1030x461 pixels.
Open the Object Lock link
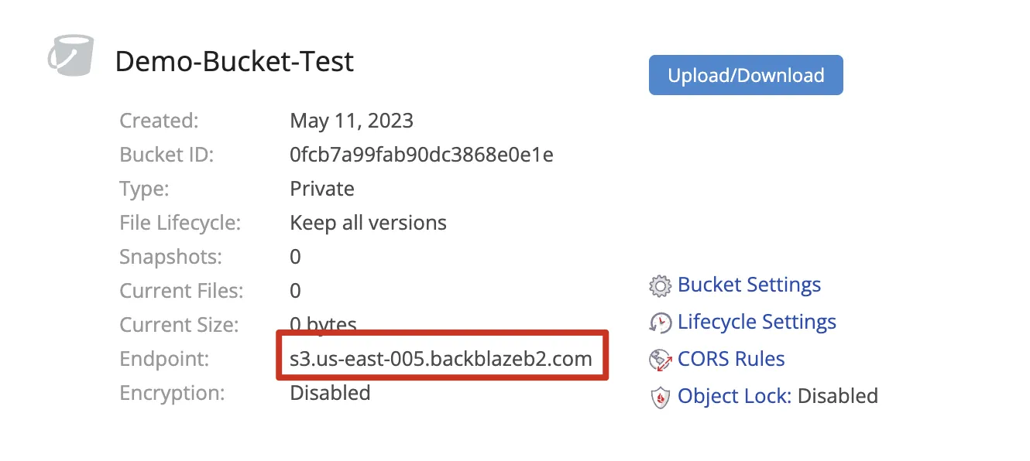733,396
